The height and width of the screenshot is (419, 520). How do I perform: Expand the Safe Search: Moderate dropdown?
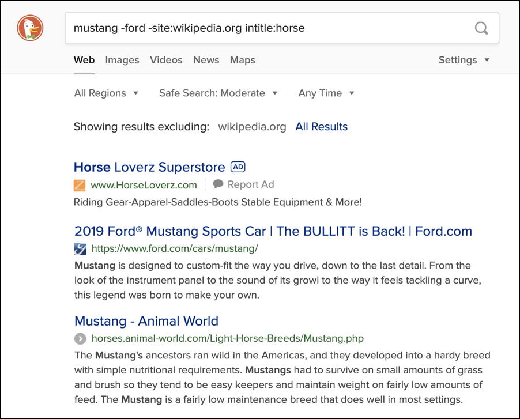point(218,93)
